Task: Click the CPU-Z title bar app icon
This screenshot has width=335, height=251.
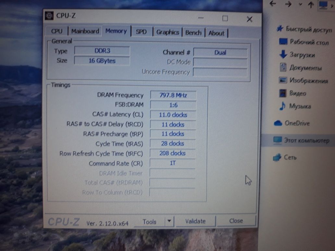Action: click(x=49, y=16)
